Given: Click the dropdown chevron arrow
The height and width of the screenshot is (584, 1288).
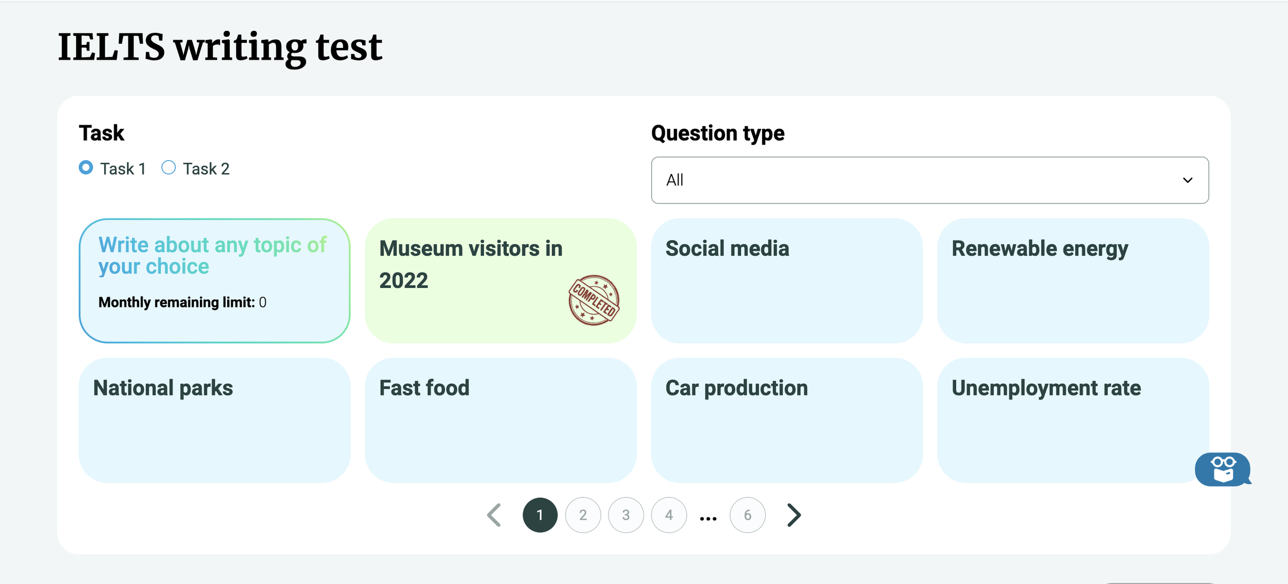Looking at the screenshot, I should (1188, 180).
